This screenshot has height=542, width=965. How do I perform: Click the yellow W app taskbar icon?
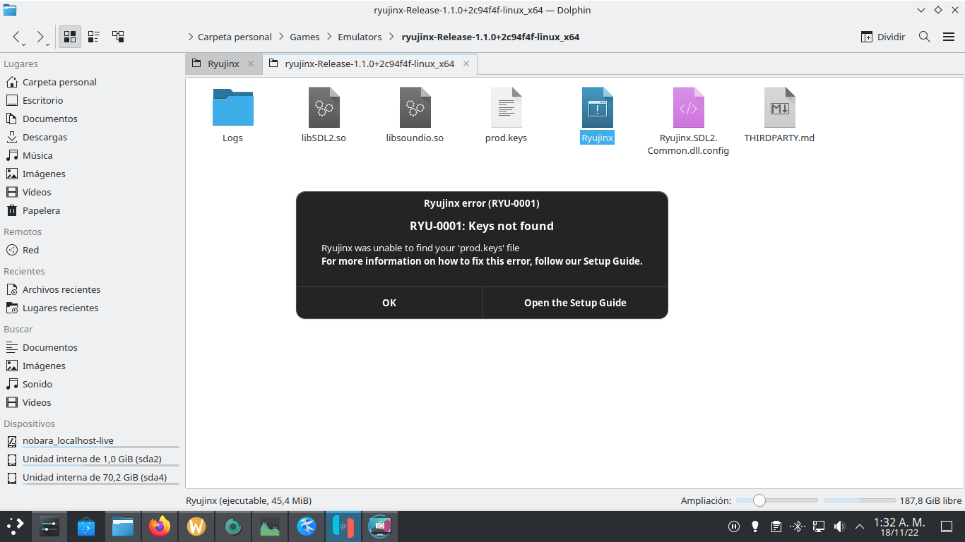pos(196,526)
